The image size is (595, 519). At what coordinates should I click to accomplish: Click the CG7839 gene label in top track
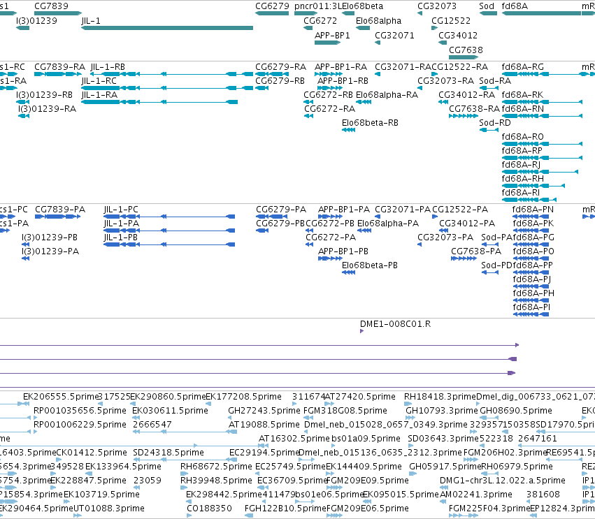51,6
